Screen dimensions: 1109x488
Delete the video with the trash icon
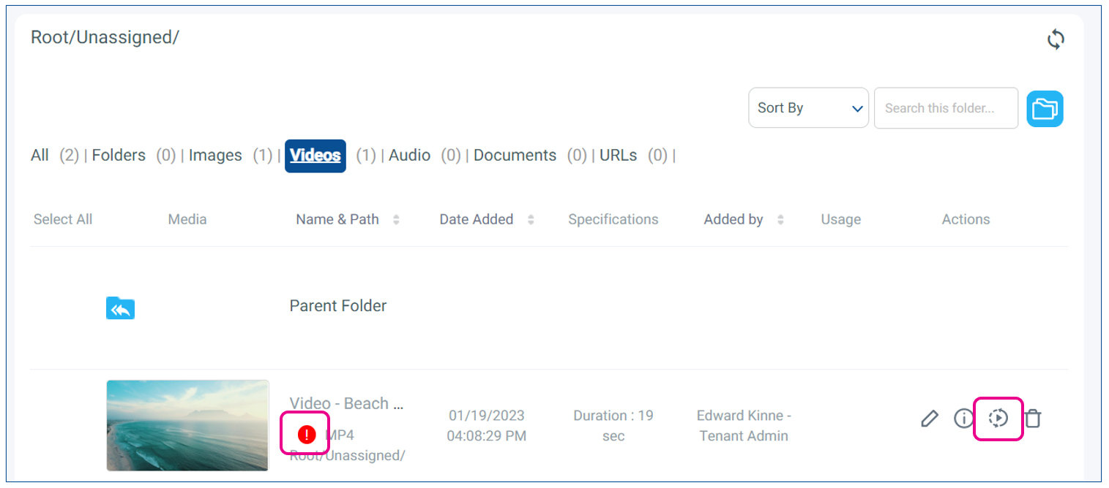[1032, 419]
